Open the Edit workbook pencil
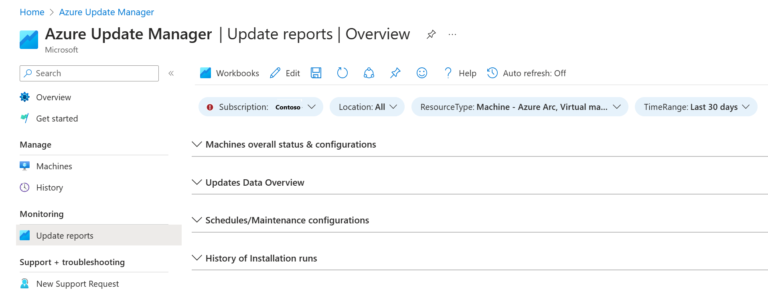Viewport: 768px width, 300px height. (285, 73)
